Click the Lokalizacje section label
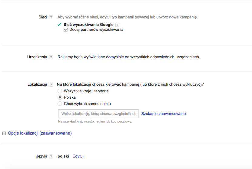This screenshot has width=252, height=169. pos(37,84)
